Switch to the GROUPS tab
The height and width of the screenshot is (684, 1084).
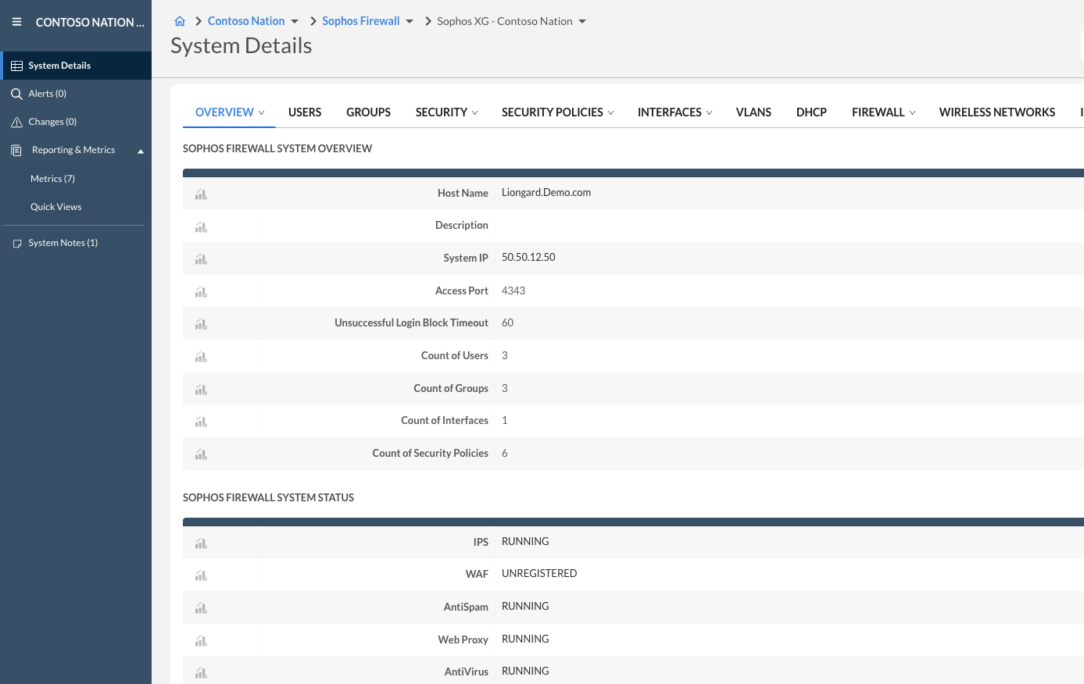click(369, 112)
